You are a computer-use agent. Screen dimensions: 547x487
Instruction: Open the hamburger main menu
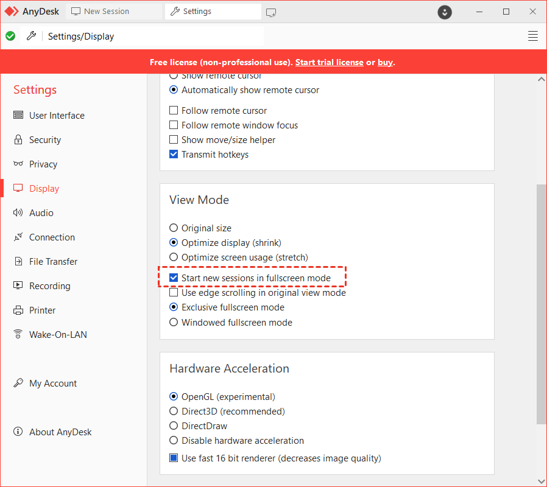(x=532, y=36)
